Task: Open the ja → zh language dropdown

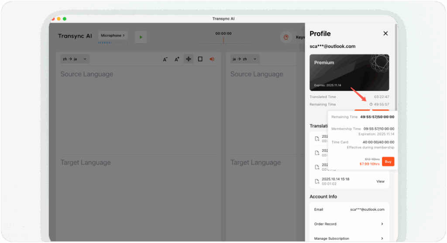Action: tap(245, 59)
